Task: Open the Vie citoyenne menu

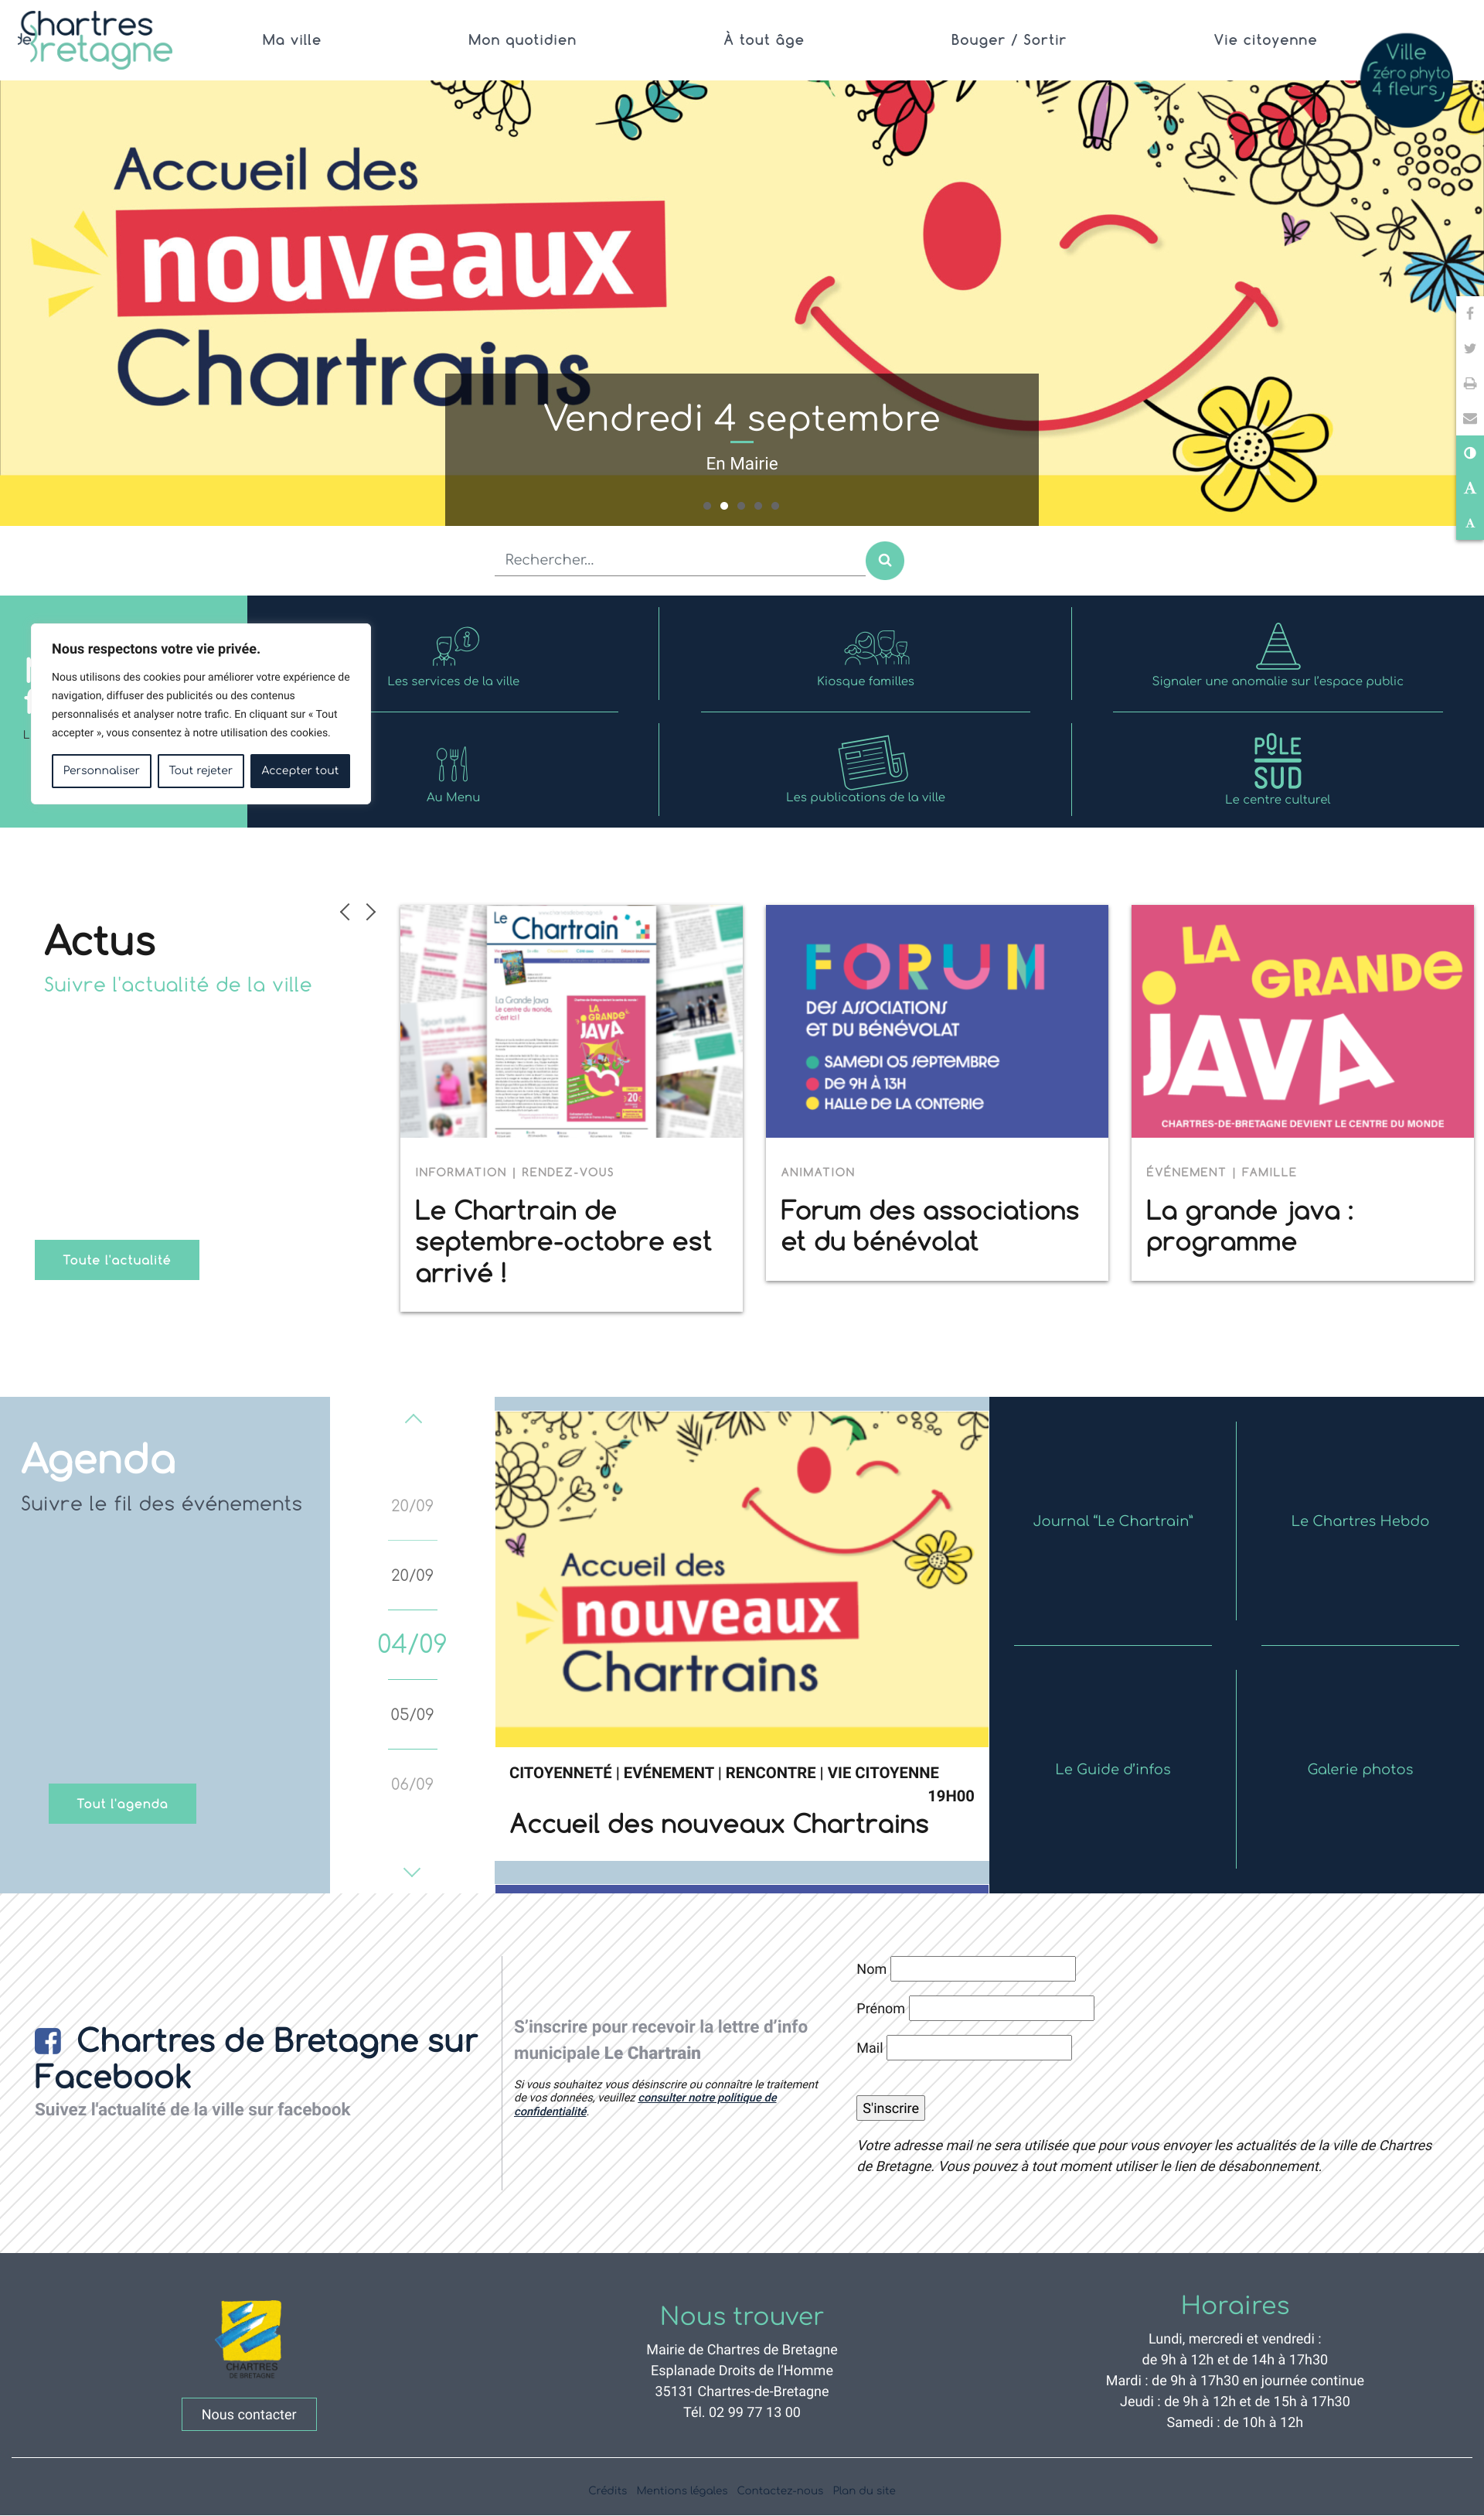Action: pos(1265,40)
